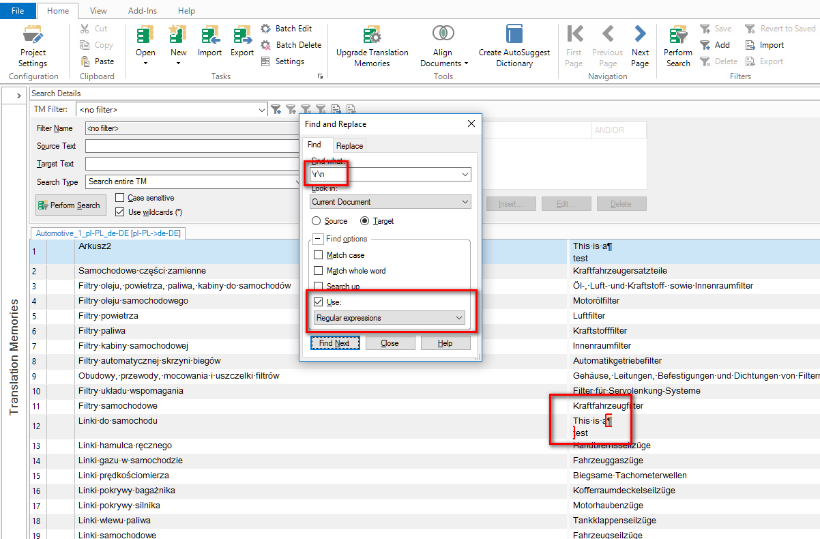Go to Next Page in Navigation
Screen dimensions: 820x539
click(x=640, y=46)
